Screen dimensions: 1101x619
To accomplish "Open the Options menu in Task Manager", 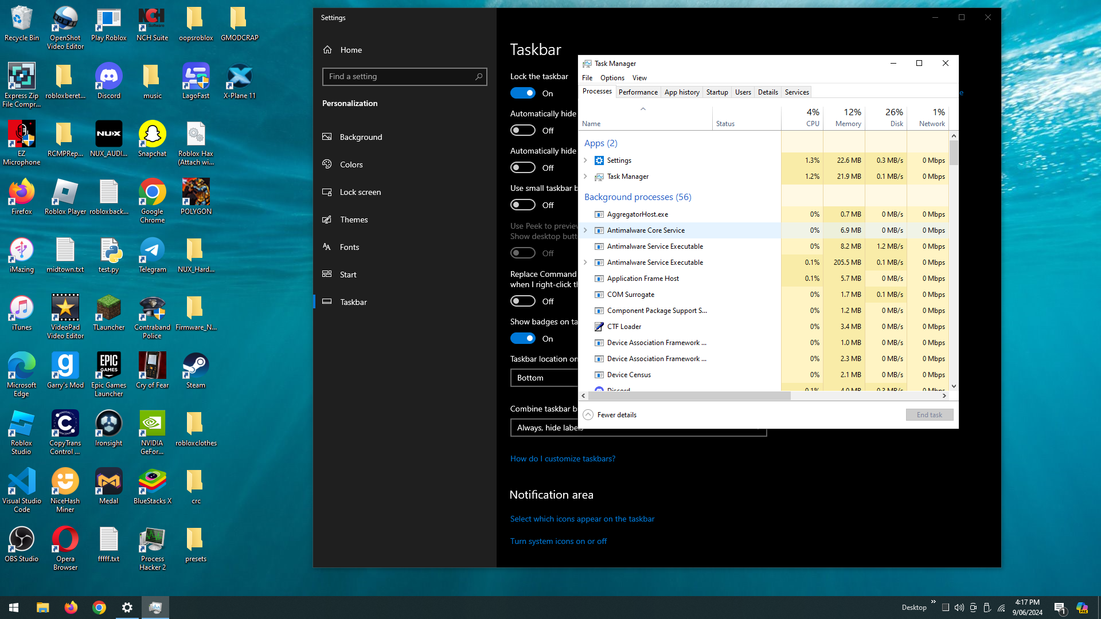I will coord(612,78).
